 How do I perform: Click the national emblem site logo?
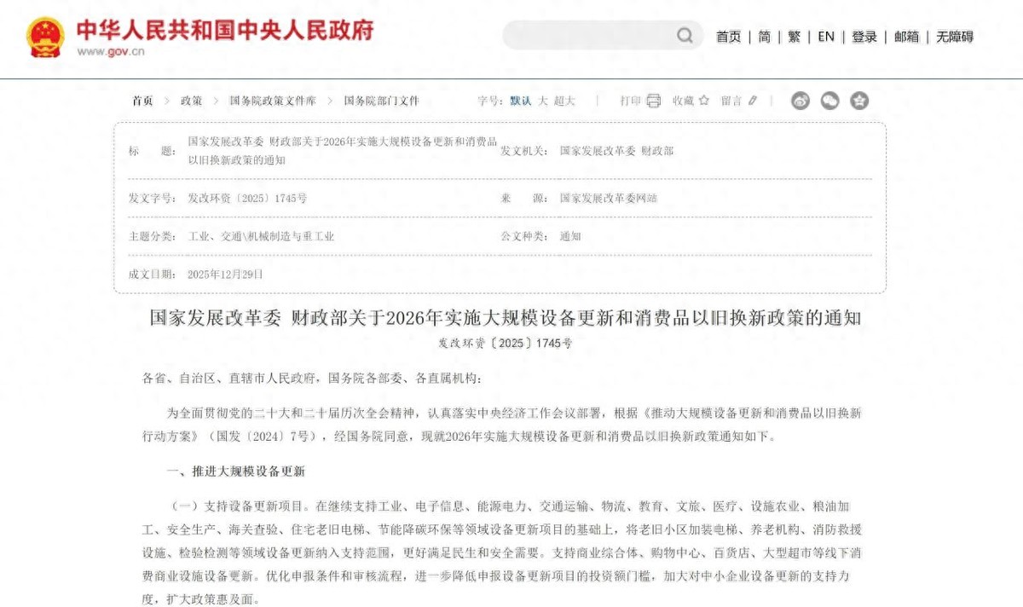pos(45,36)
